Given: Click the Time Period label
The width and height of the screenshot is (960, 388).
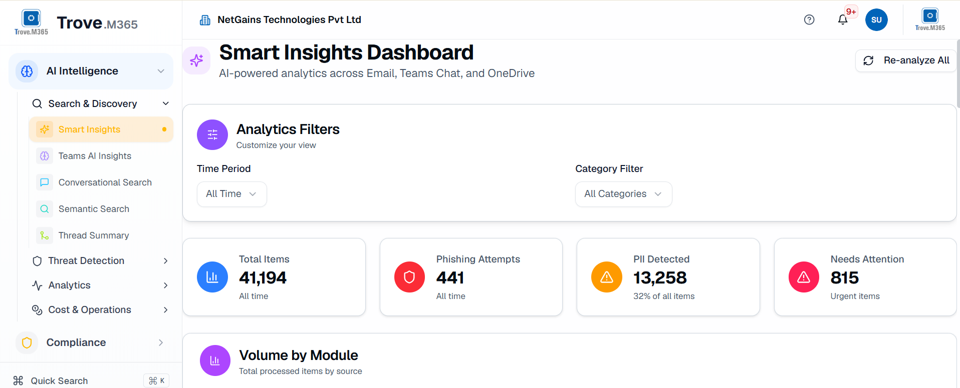Looking at the screenshot, I should (223, 168).
